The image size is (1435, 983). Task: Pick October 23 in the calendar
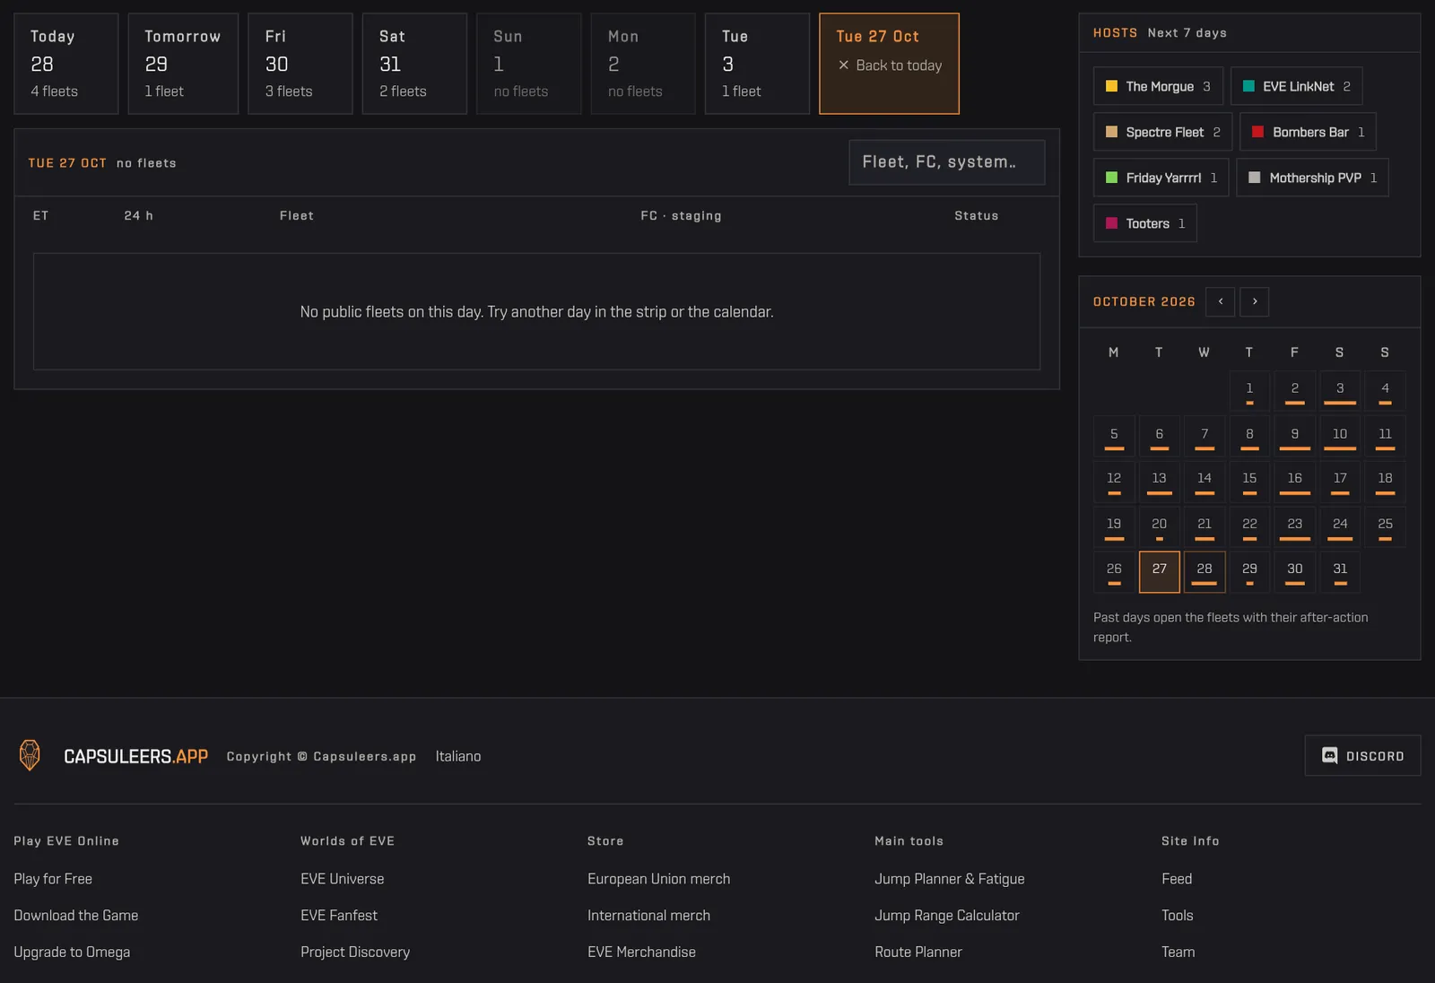pos(1294,526)
